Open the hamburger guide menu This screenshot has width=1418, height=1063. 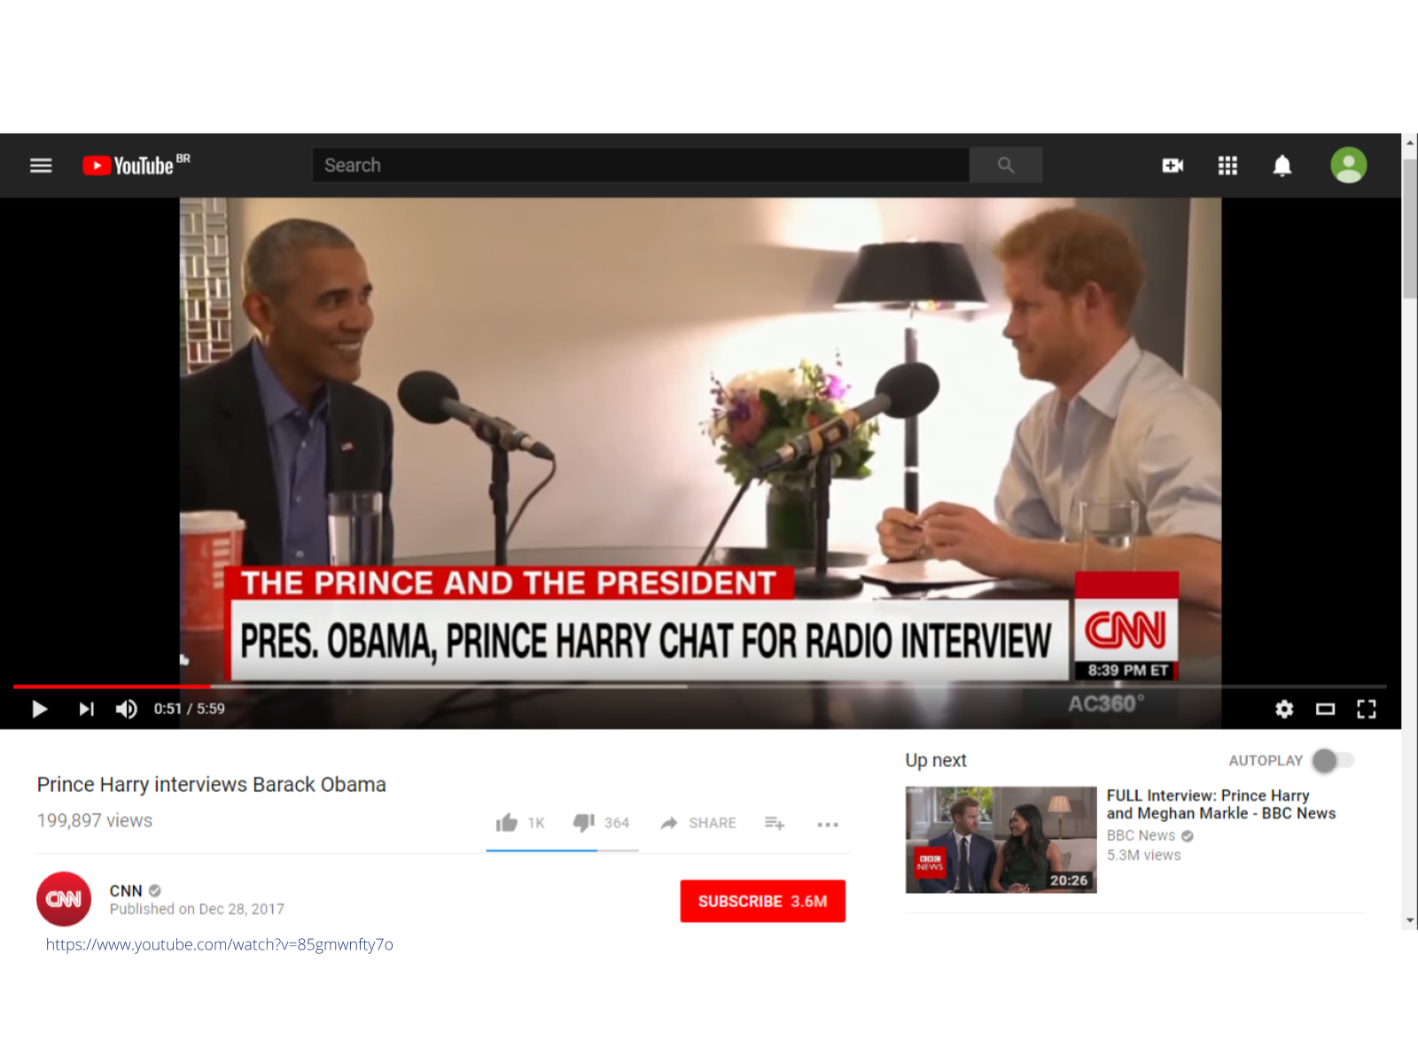click(41, 166)
